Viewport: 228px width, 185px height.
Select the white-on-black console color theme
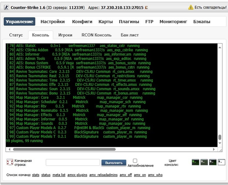click(x=213, y=162)
